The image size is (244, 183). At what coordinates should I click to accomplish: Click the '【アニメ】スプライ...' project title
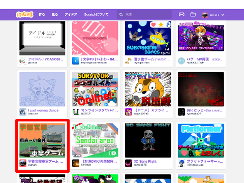point(151,110)
